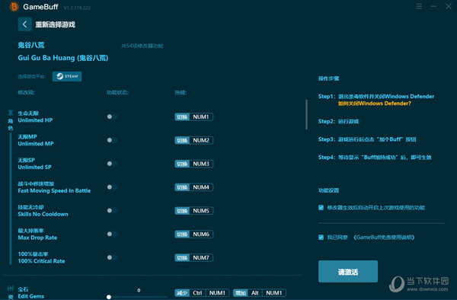Image resolution: width=457 pixels, height=300 pixels.
Task: Toggle the agreement checkbox
Action: [x=321, y=237]
